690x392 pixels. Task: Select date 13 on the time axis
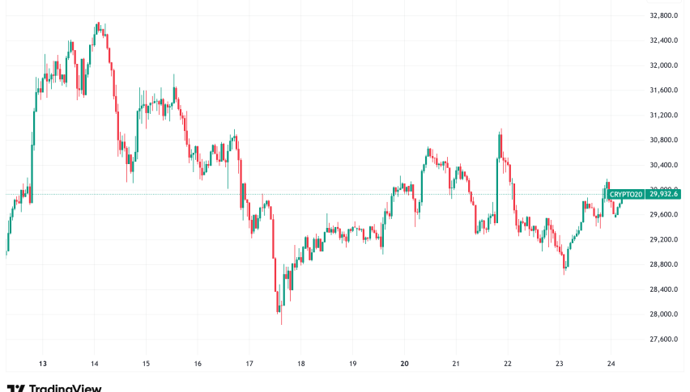pos(42,364)
